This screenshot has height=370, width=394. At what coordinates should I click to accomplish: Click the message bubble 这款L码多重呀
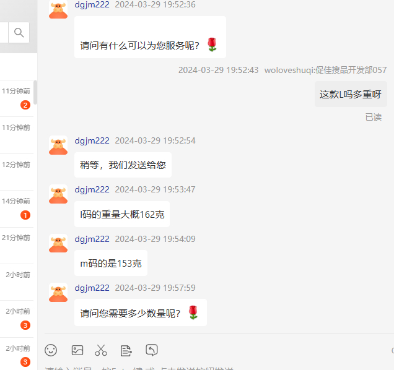(351, 94)
